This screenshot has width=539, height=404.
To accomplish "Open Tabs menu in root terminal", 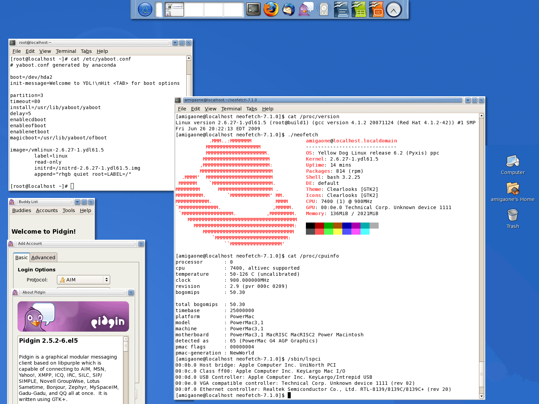I will tap(86, 51).
